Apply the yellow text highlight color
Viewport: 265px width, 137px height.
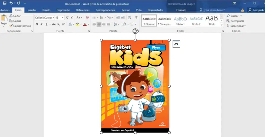pyautogui.click(x=77, y=24)
